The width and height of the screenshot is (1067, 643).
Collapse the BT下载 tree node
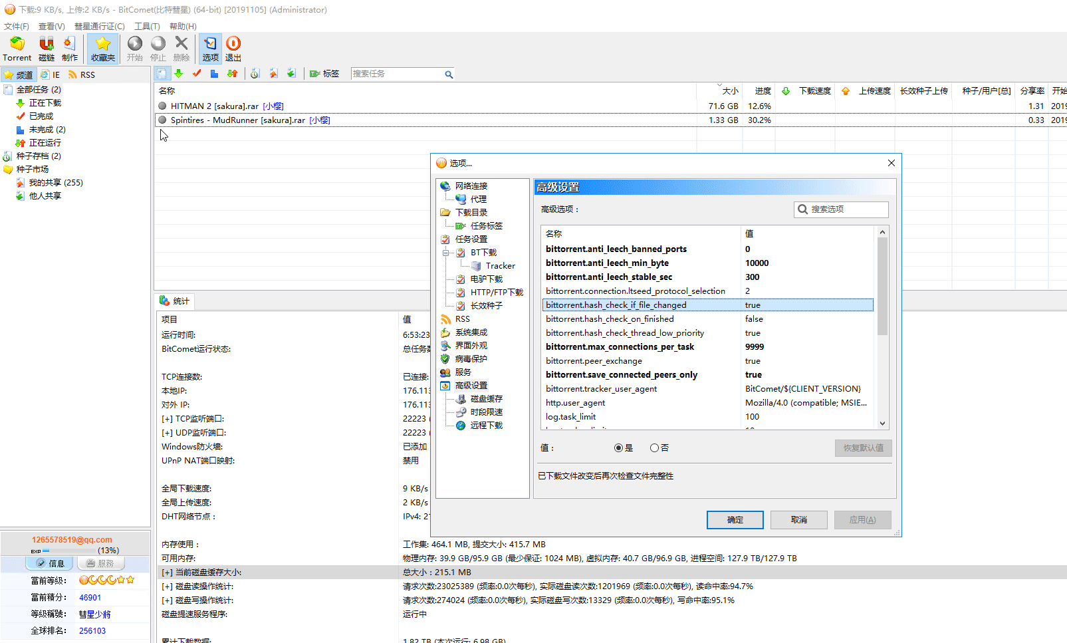click(x=445, y=253)
